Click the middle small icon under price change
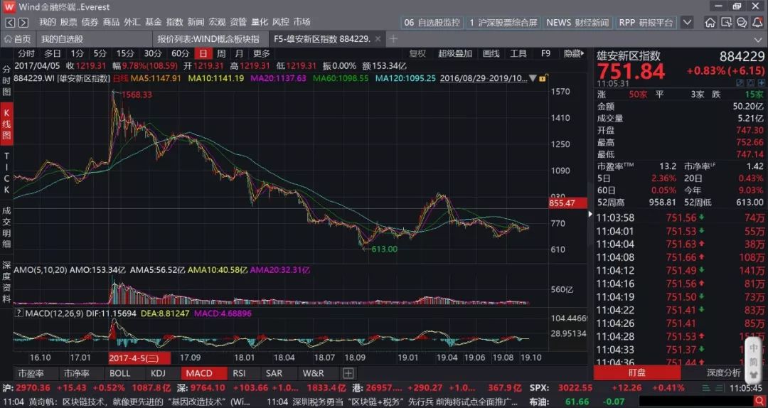The image size is (768, 408). [750, 84]
